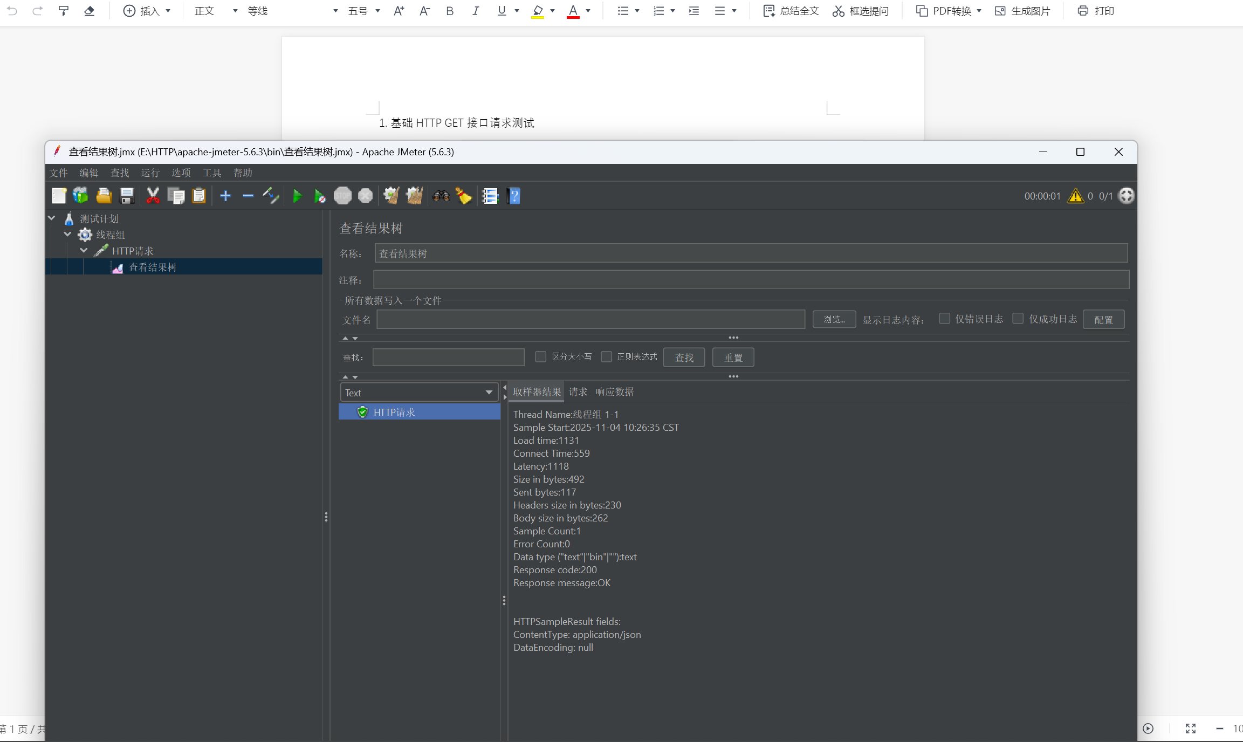Screen dimensions: 1243x742
Task: Click the yellow warning log icon
Action: pyautogui.click(x=1075, y=196)
